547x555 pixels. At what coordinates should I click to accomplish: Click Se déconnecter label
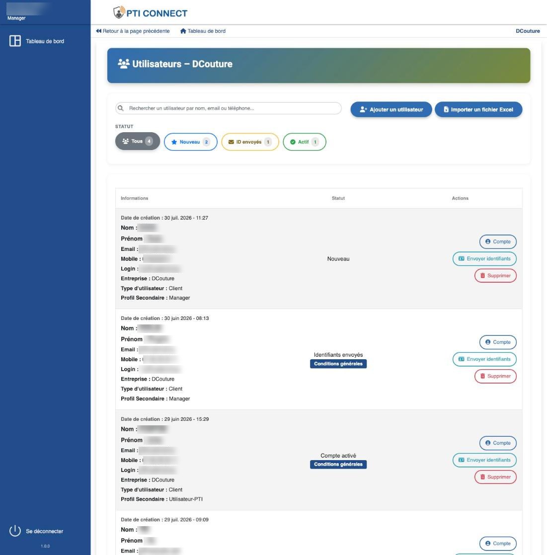[45, 531]
